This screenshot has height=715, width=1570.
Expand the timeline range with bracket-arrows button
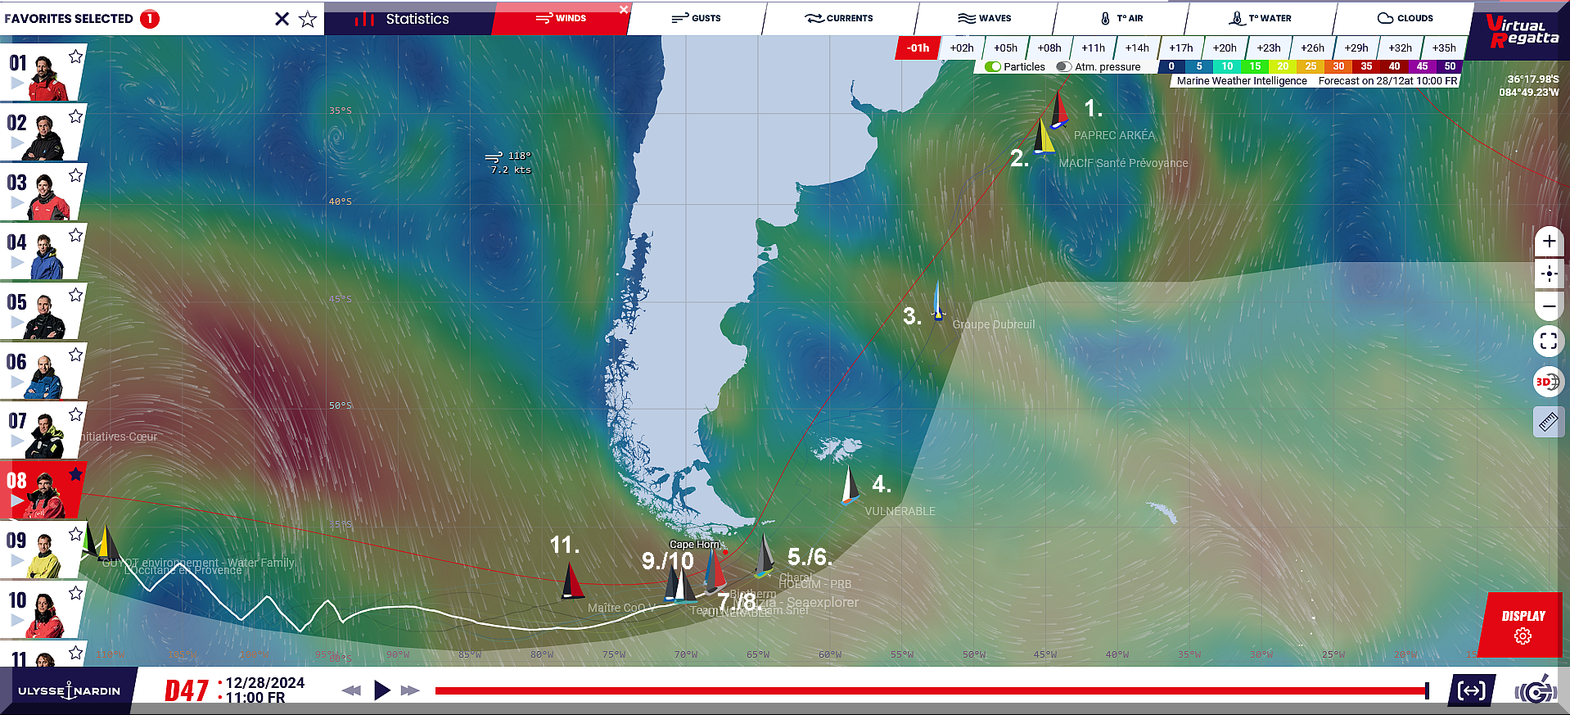(1471, 690)
